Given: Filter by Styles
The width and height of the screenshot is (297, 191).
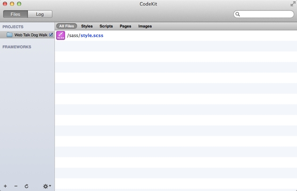Looking at the screenshot, I should (x=87, y=26).
